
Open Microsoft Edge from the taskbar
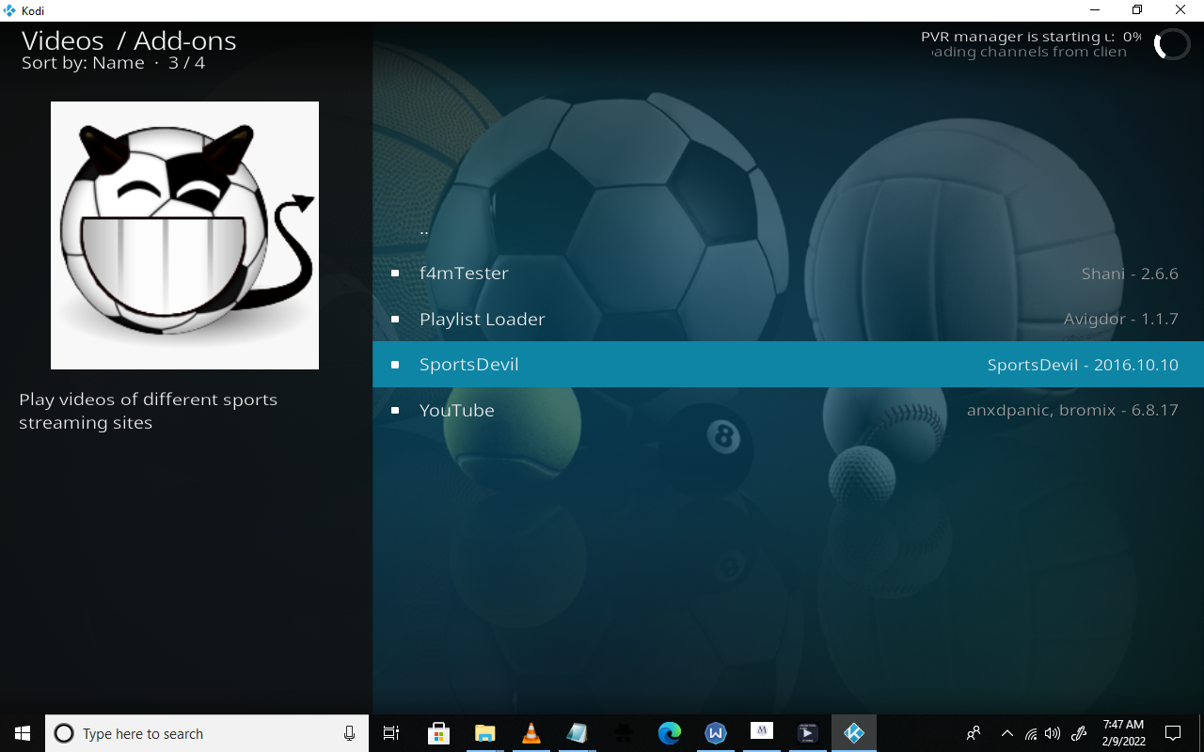(x=669, y=733)
